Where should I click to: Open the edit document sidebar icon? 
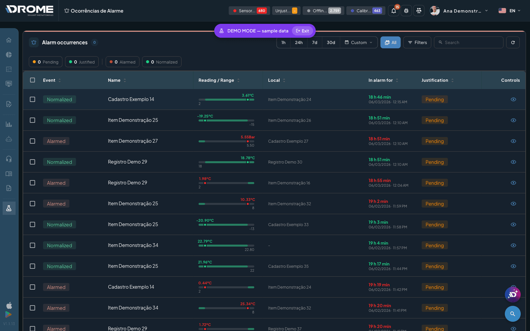9,104
